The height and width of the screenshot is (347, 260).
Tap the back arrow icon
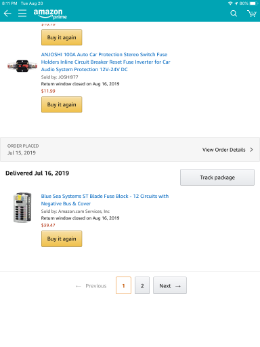click(x=7, y=14)
